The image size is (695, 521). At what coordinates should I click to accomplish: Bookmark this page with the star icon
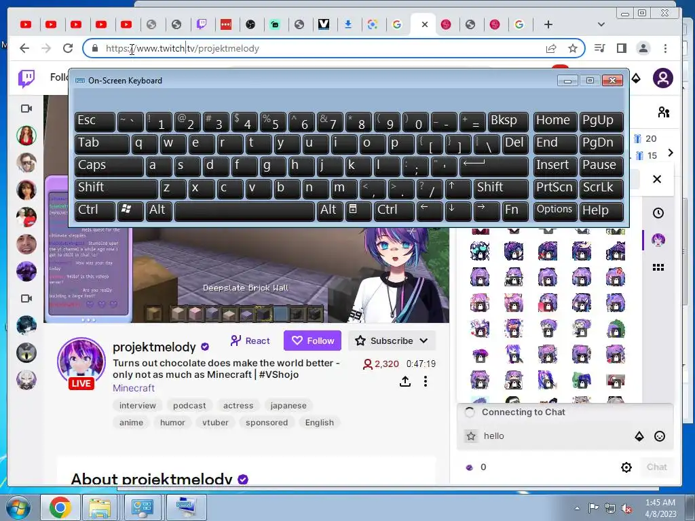pyautogui.click(x=573, y=48)
